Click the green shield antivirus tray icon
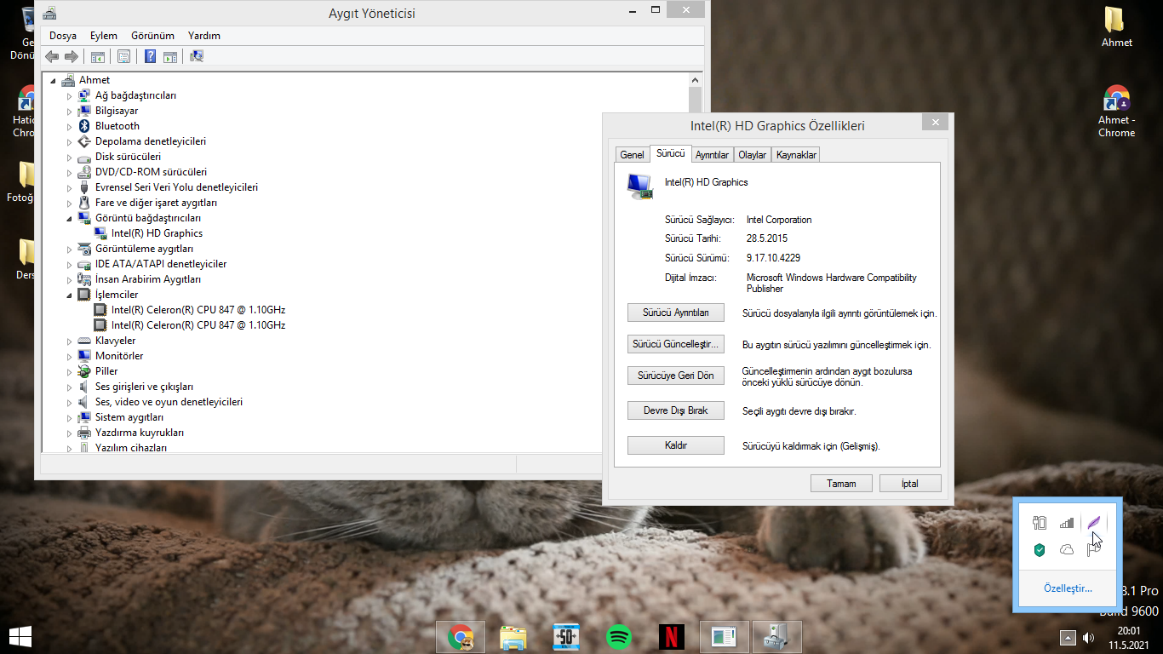This screenshot has height=654, width=1163. point(1040,550)
